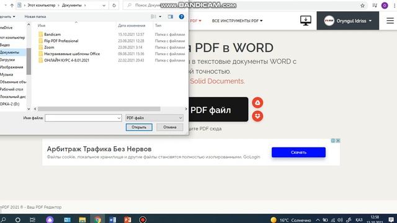This screenshot has height=223, width=397.
Task: Click the Открыть button
Action: click(139, 127)
